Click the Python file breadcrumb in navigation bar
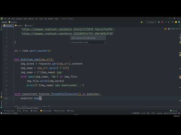 point(12,22)
